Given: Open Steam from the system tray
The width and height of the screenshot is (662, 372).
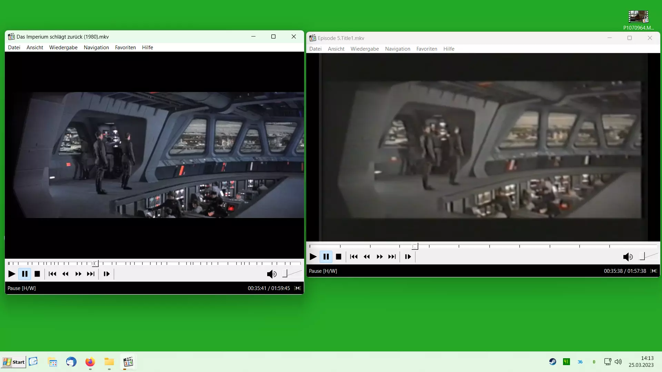Looking at the screenshot, I should coord(552,362).
